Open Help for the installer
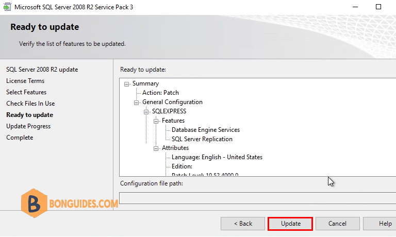 379,224
